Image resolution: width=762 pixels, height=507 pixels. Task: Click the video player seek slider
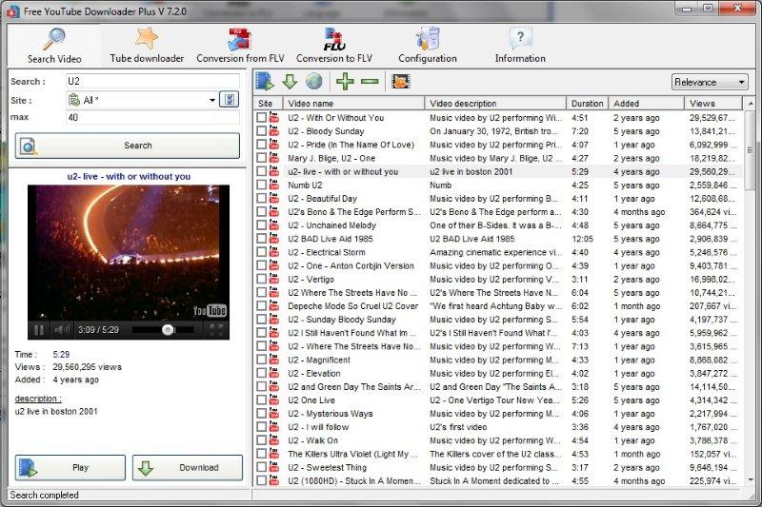(x=169, y=330)
